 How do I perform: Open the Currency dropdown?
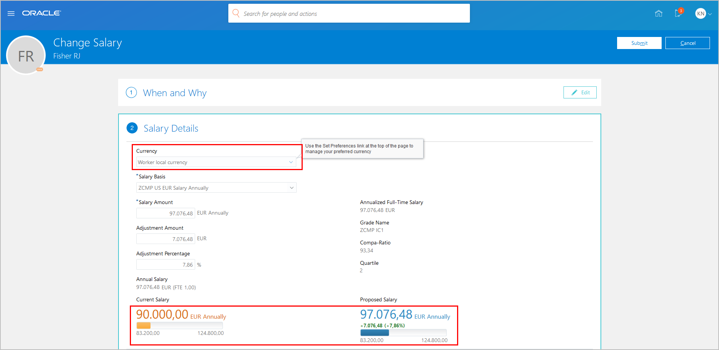coord(216,162)
